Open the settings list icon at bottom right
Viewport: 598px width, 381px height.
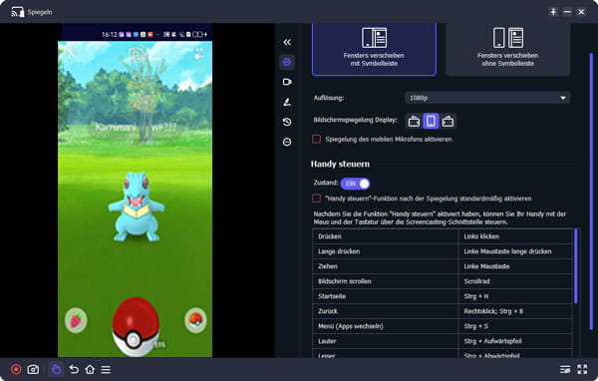[565, 369]
